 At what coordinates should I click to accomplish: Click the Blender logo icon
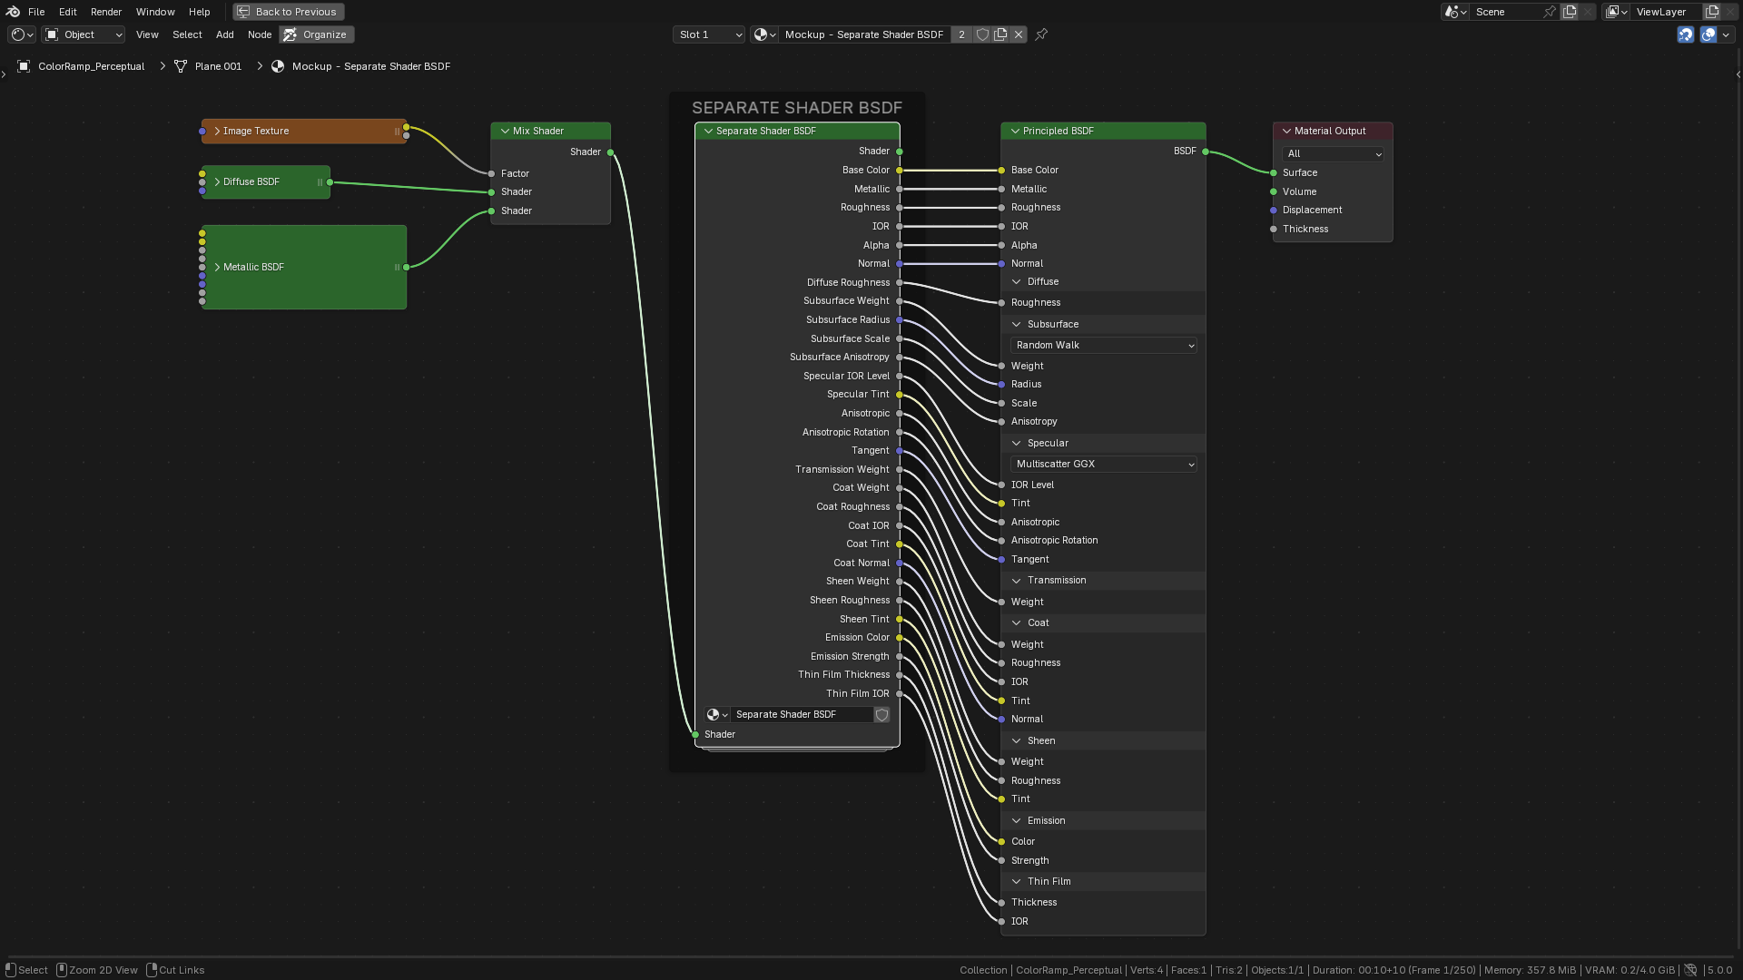[x=13, y=12]
